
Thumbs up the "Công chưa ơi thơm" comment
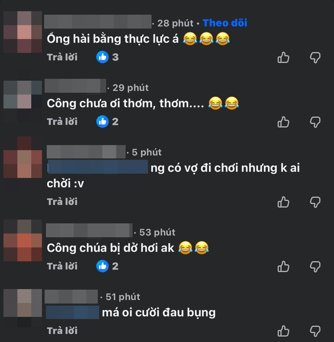tap(283, 122)
